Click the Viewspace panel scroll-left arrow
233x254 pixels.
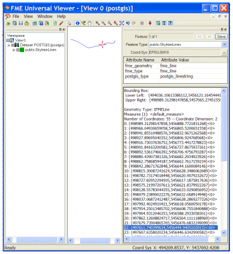coord(9,239)
